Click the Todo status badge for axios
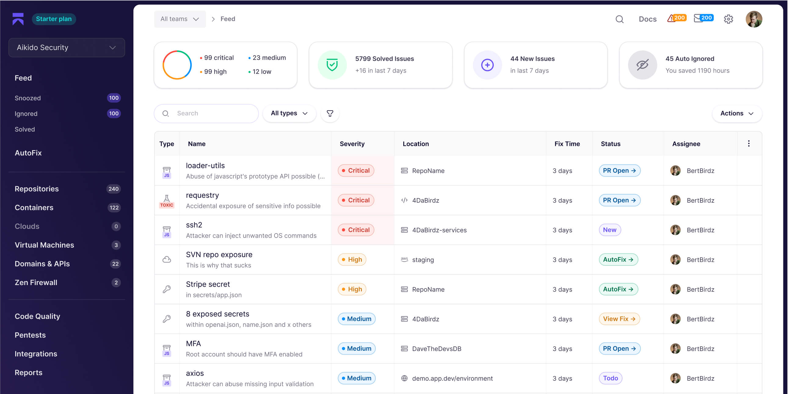Viewport: 788px width, 394px height. pos(610,378)
